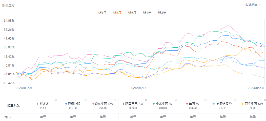Open the 币种 currency dropdown
Viewport: 266px width, 121px height.
(6, 117)
